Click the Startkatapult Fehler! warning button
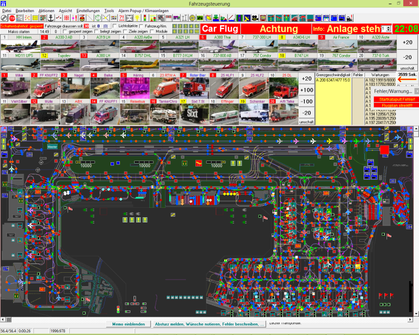 pos(397,99)
